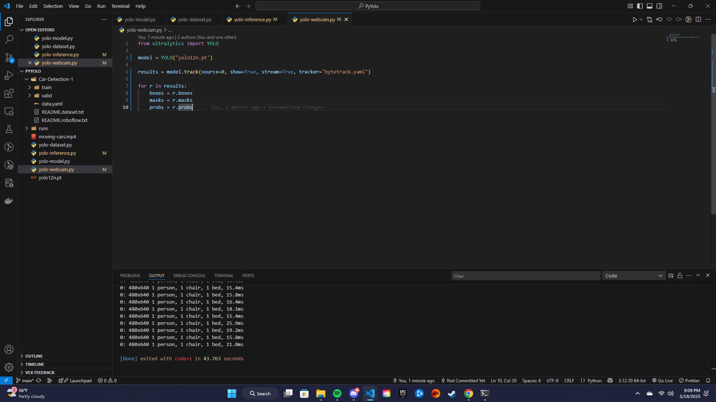This screenshot has height=402, width=716.
Task: Click the main* branch in status bar
Action: point(25,380)
